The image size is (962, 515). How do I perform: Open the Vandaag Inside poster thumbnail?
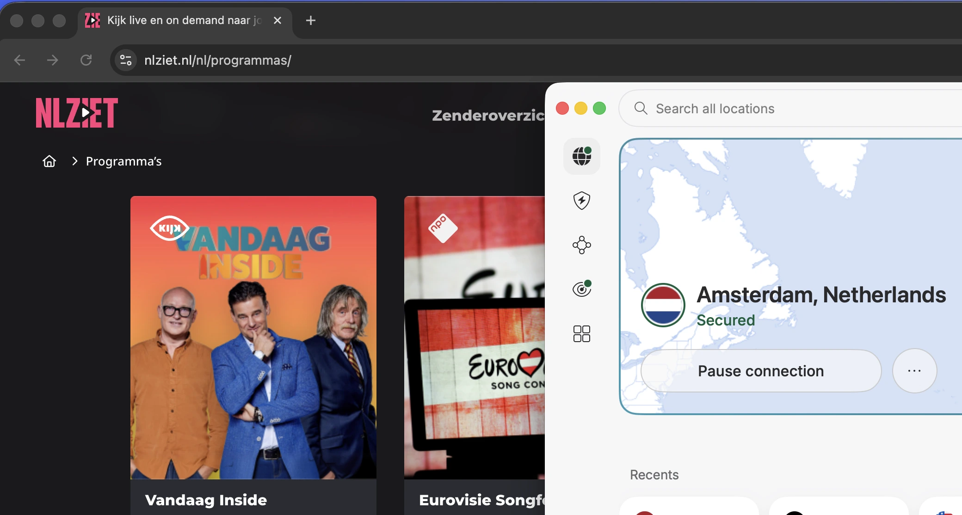(x=253, y=337)
